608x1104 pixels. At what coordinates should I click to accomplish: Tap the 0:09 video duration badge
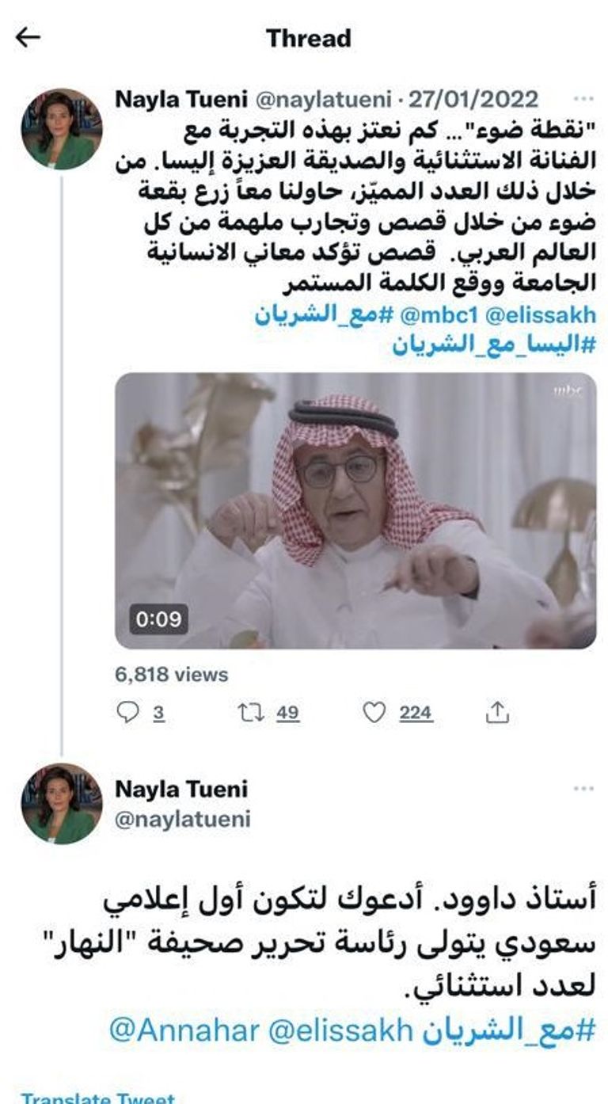click(158, 619)
